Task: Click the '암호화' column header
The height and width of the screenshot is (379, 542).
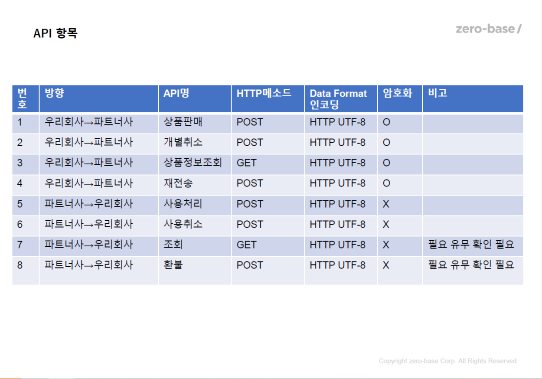Action: coord(400,99)
